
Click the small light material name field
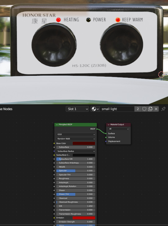click(117, 109)
